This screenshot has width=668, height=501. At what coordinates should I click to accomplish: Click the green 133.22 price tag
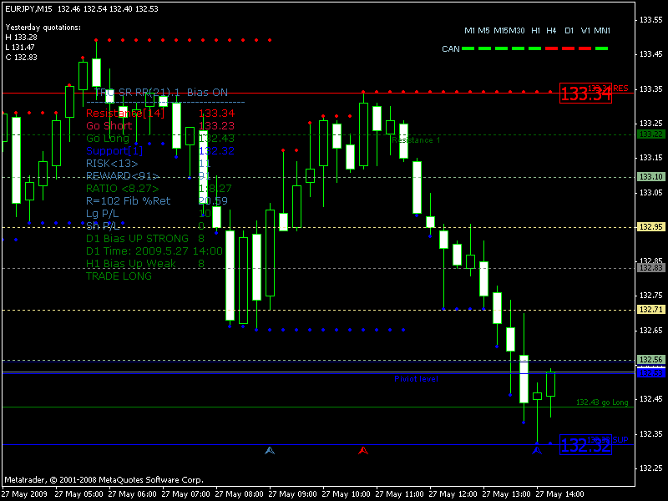[651, 134]
